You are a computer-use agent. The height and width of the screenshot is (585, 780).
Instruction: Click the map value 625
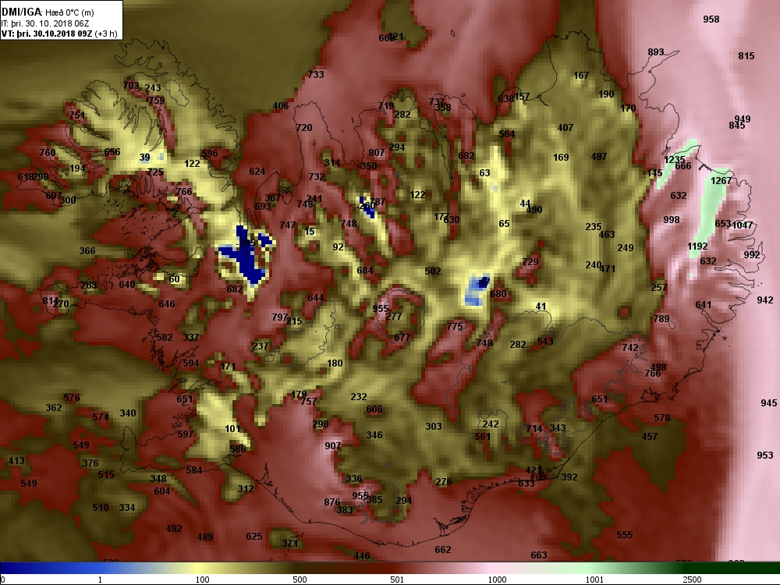pyautogui.click(x=253, y=537)
